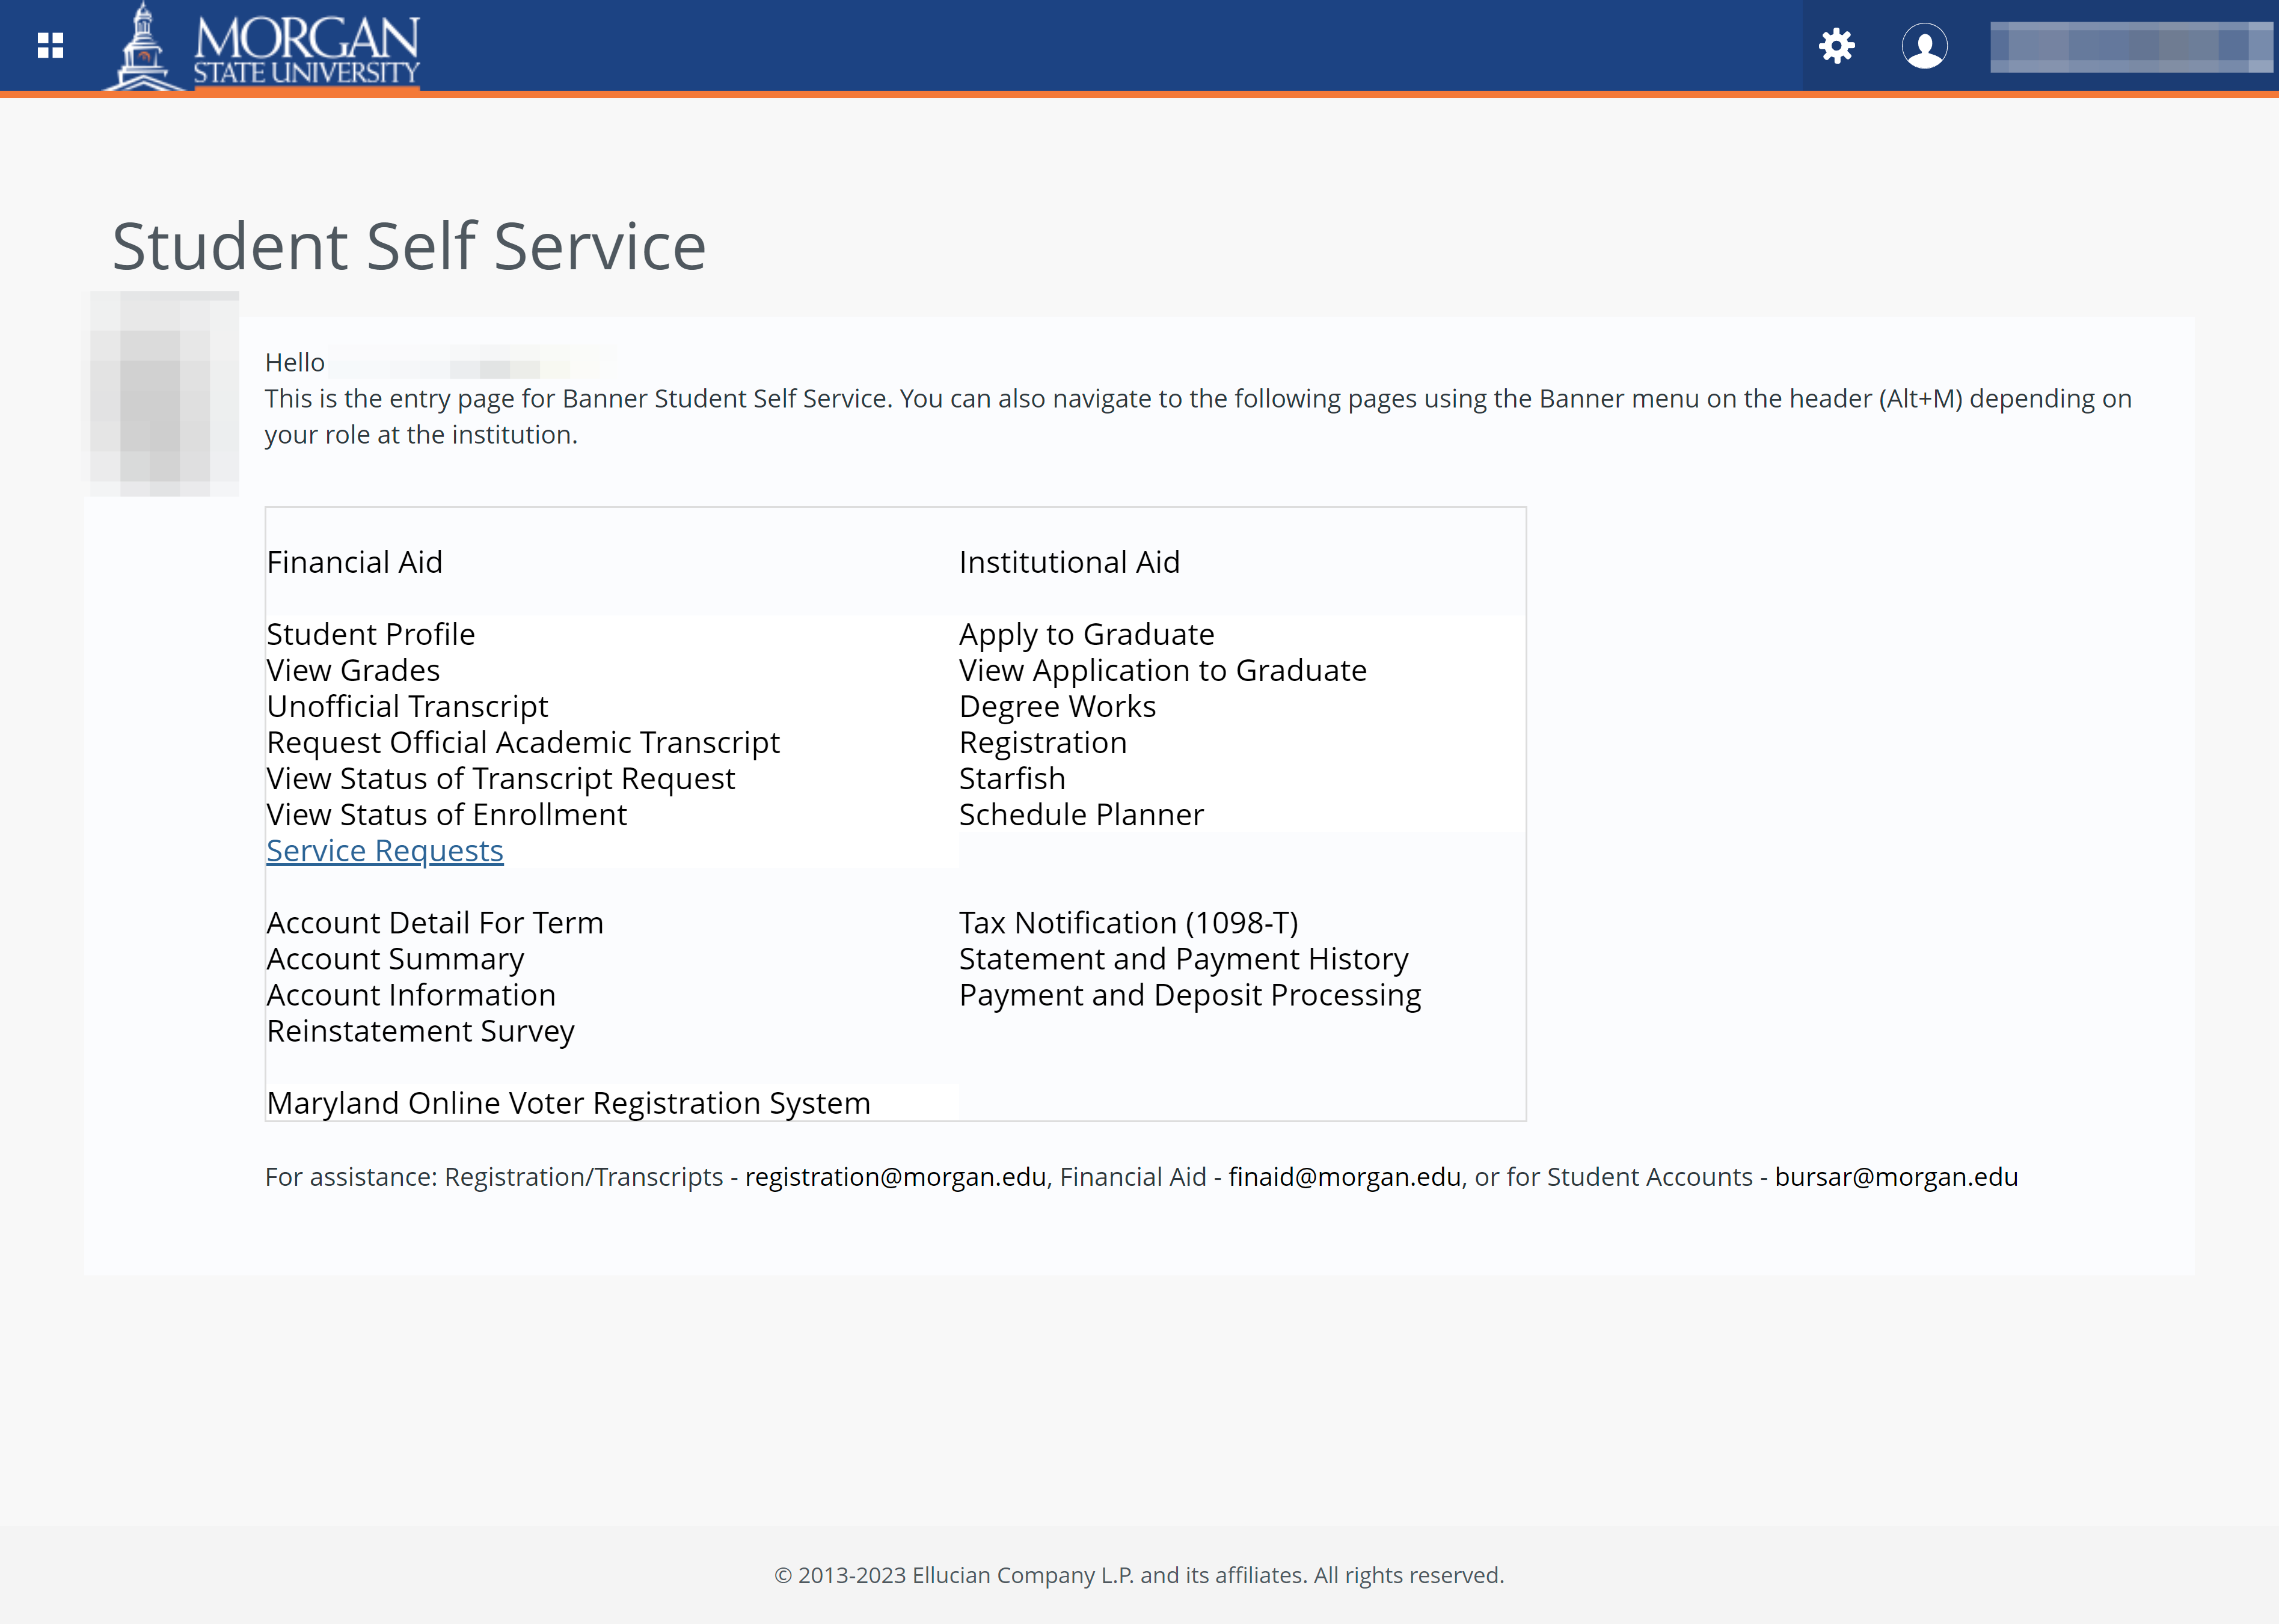Image resolution: width=2279 pixels, height=1624 pixels.
Task: Launch Degree Works
Action: [1058, 706]
